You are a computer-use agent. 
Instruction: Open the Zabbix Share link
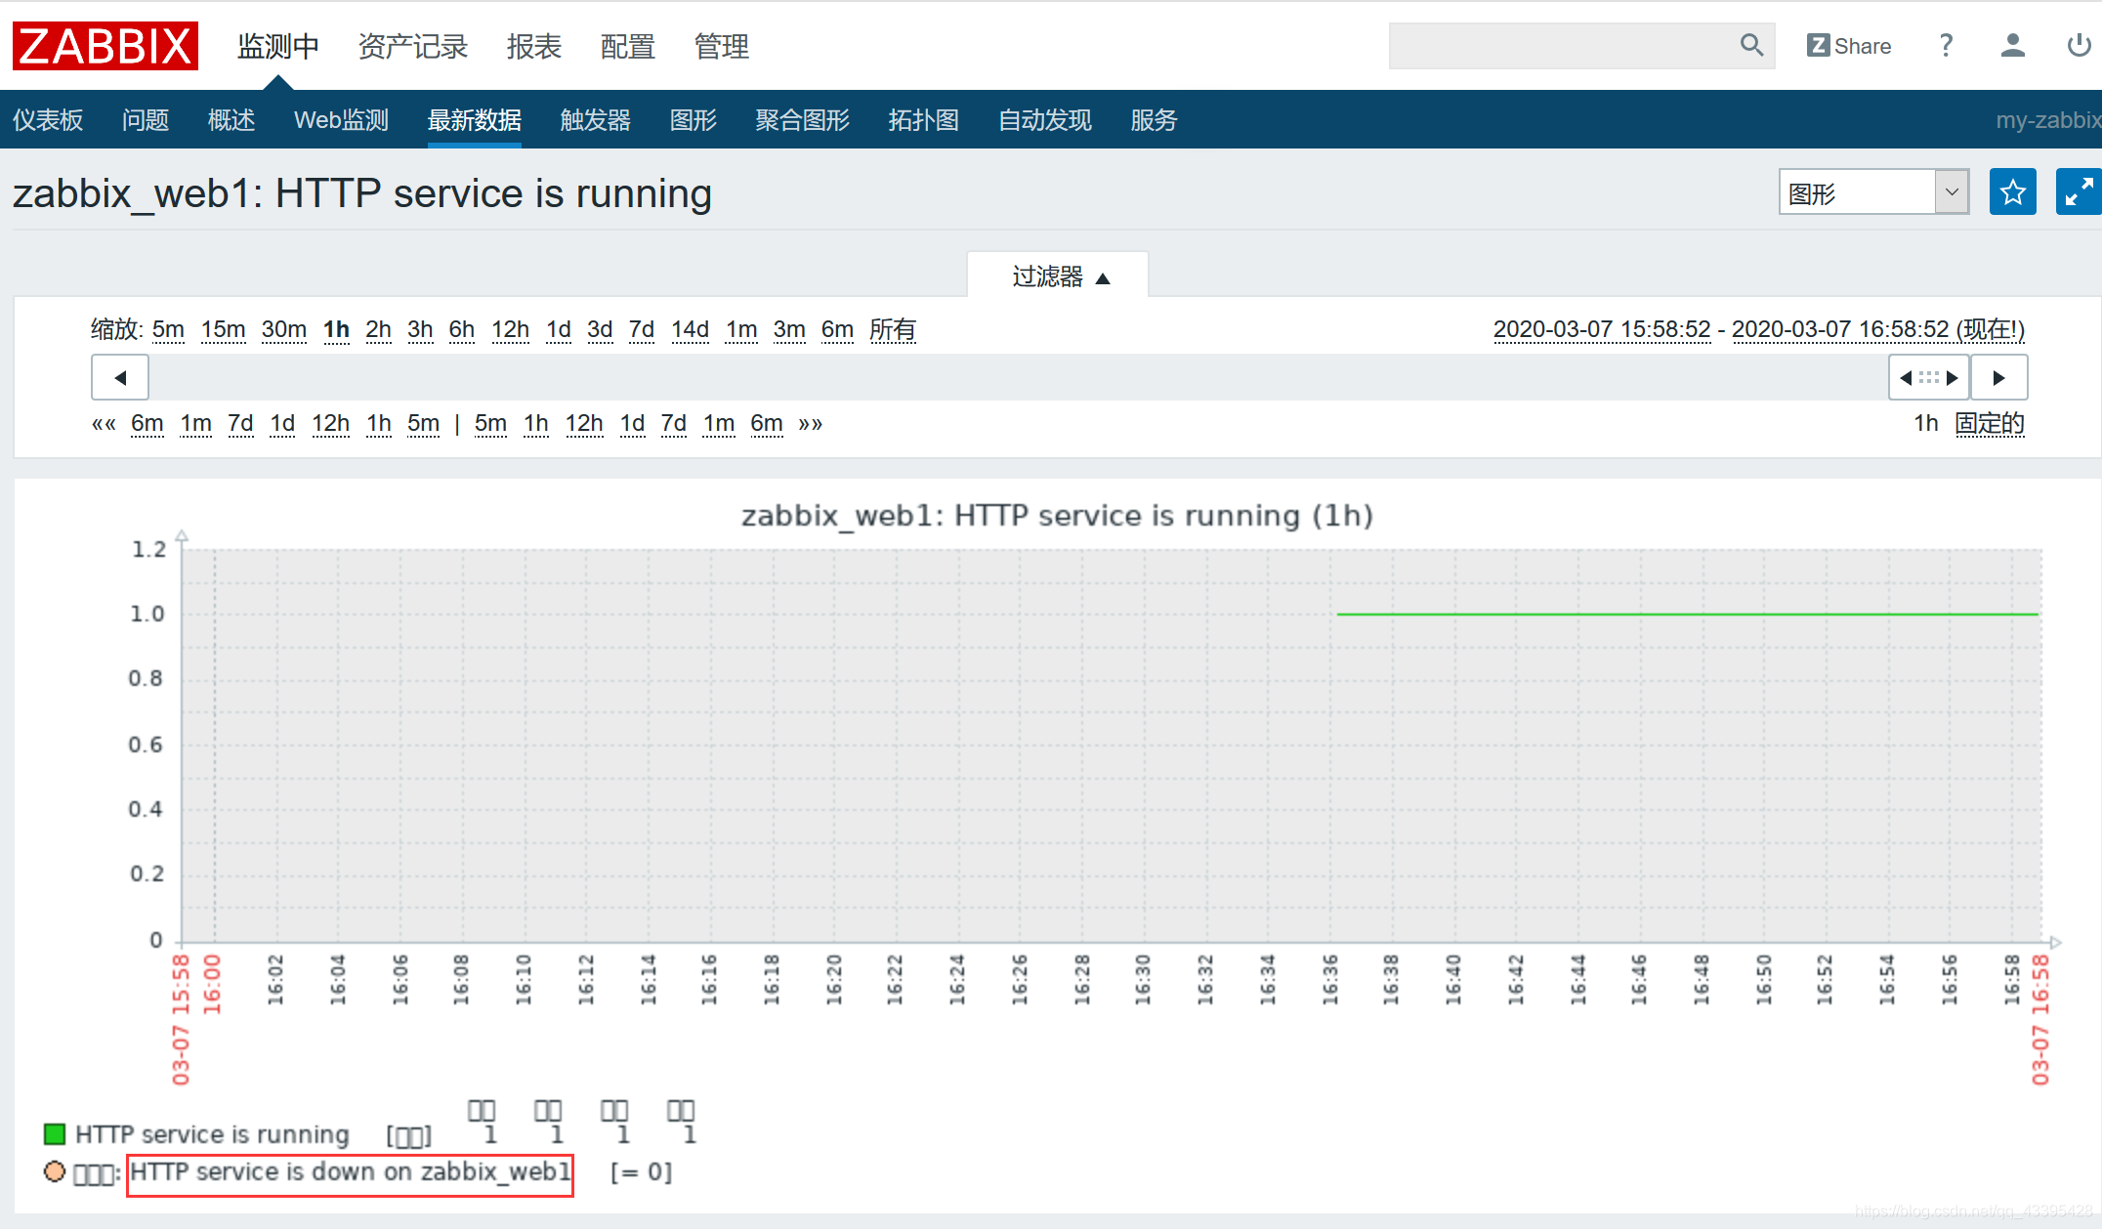[1849, 46]
